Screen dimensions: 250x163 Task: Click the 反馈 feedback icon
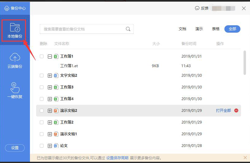click(197, 8)
